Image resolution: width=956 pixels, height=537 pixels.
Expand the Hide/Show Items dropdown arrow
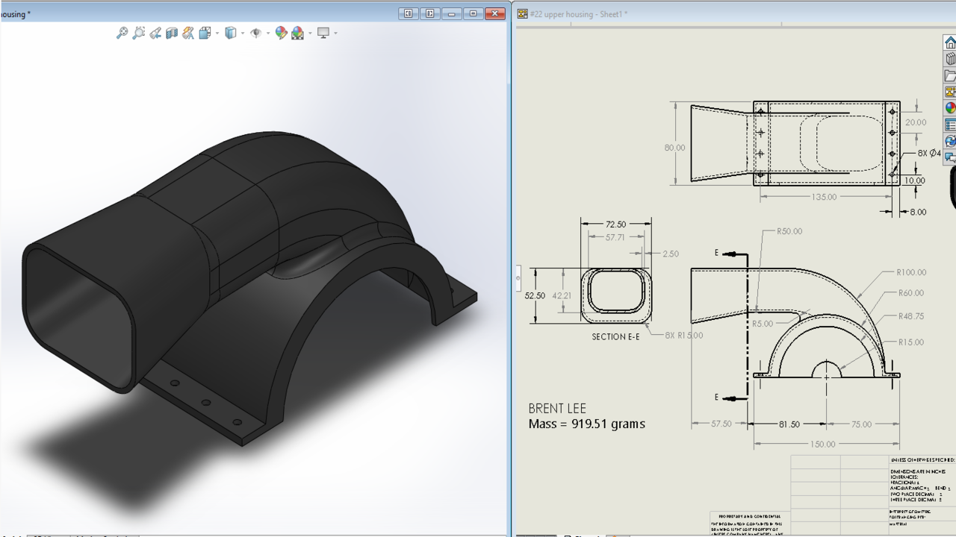pos(267,33)
